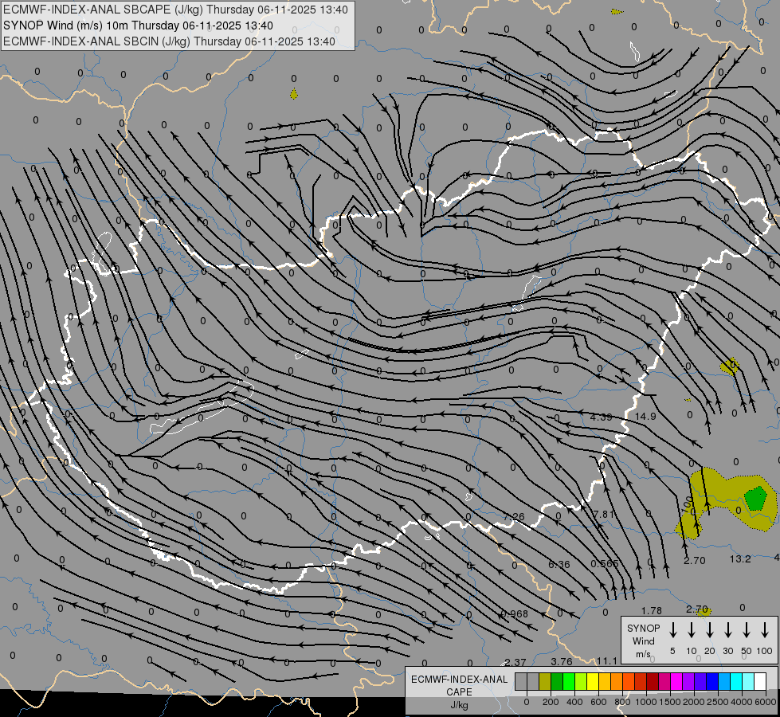Click the 200 tick label on CAPE scale
The image size is (780, 717).
[x=551, y=702]
